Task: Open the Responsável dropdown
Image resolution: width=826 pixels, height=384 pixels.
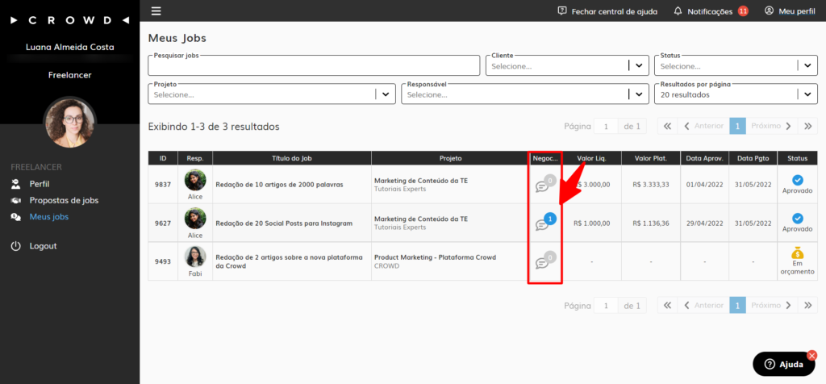Action: click(639, 94)
